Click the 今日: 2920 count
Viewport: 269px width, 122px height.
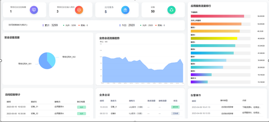click(x=128, y=25)
